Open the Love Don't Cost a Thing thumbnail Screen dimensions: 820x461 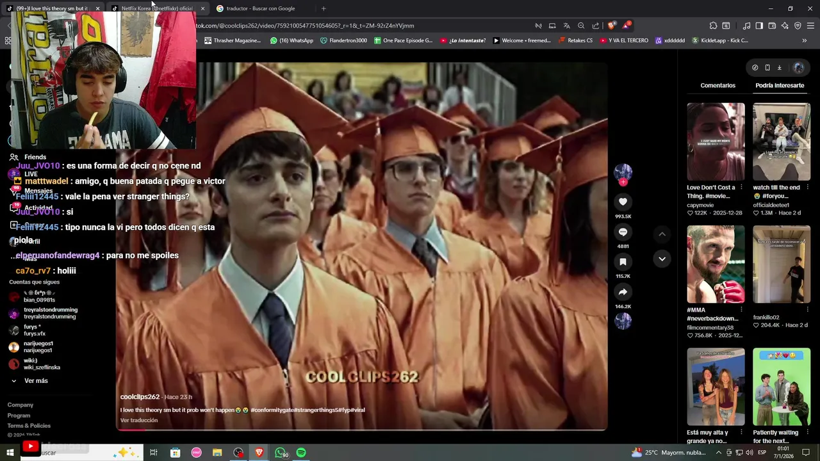click(716, 142)
